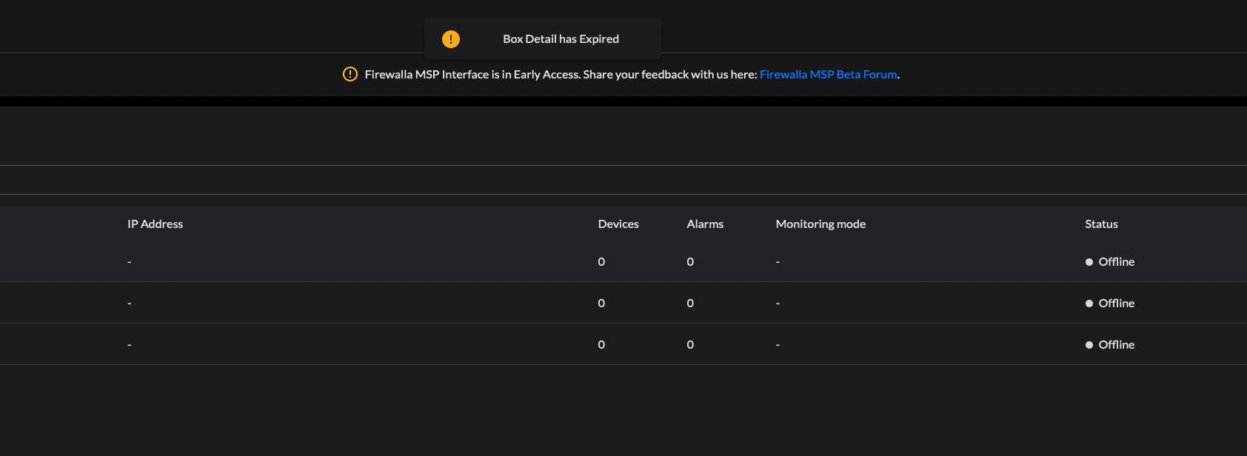Click the third row's IP Address dash
The image size is (1247, 456).
130,345
